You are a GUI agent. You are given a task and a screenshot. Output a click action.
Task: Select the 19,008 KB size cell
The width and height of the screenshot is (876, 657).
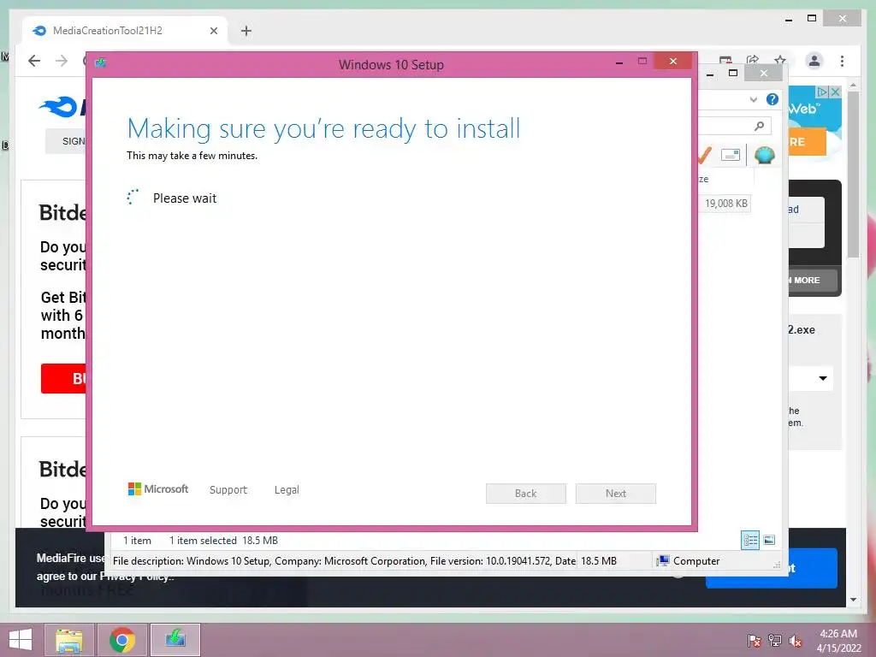[725, 204]
